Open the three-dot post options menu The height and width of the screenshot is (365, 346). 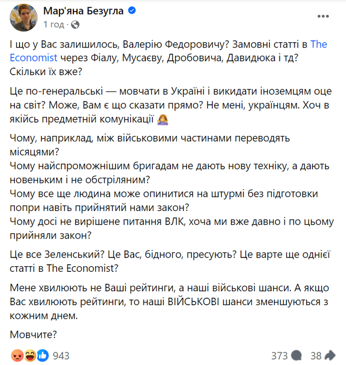[324, 17]
